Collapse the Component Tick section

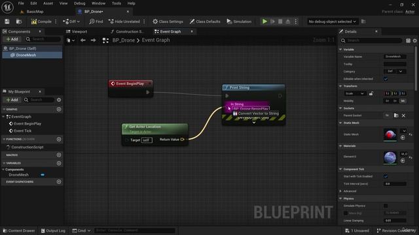point(340,169)
